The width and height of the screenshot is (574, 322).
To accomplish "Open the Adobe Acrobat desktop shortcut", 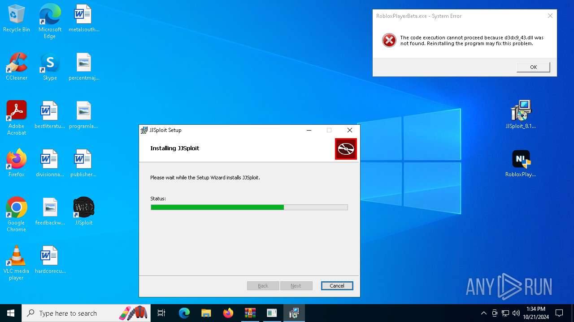I will (x=17, y=118).
